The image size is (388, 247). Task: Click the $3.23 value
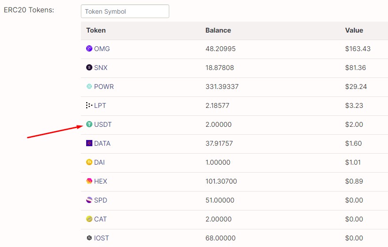(x=354, y=106)
